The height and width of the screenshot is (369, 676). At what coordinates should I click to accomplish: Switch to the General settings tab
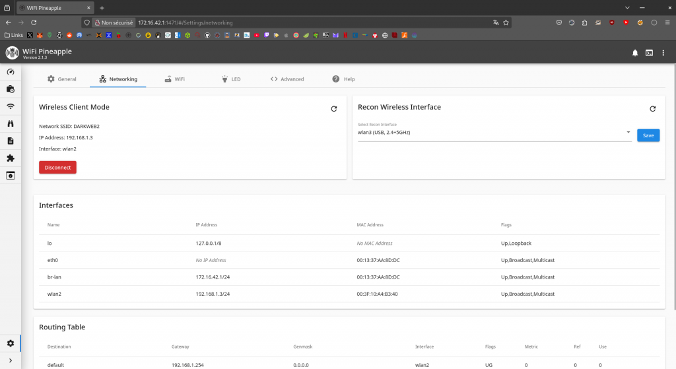tap(61, 79)
